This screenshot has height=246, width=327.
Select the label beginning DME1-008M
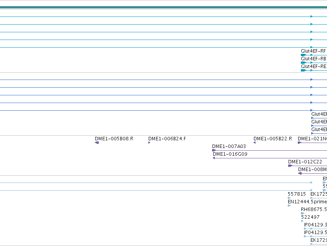point(313,170)
